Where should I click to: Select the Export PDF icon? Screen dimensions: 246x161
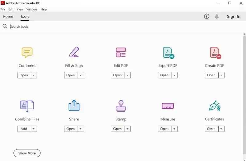point(168,53)
